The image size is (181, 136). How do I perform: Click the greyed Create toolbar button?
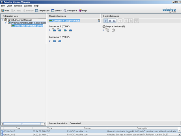(x=16, y=10)
